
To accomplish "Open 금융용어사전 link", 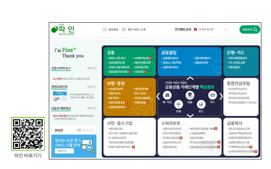I will click(x=201, y=63).
